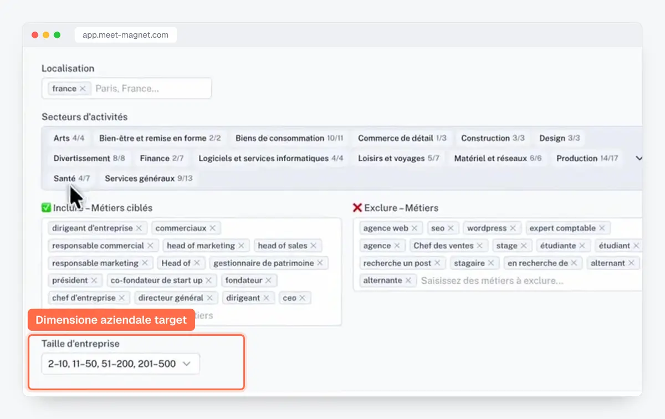This screenshot has width=665, height=419.
Task: Select Logiciels et services informatiques sector
Action: [x=271, y=159]
